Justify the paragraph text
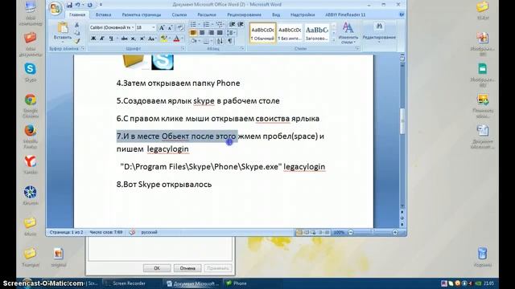 click(220, 33)
